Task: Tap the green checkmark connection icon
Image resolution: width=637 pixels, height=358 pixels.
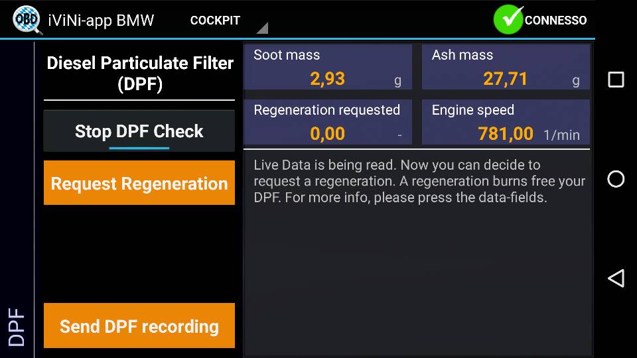Action: point(508,19)
